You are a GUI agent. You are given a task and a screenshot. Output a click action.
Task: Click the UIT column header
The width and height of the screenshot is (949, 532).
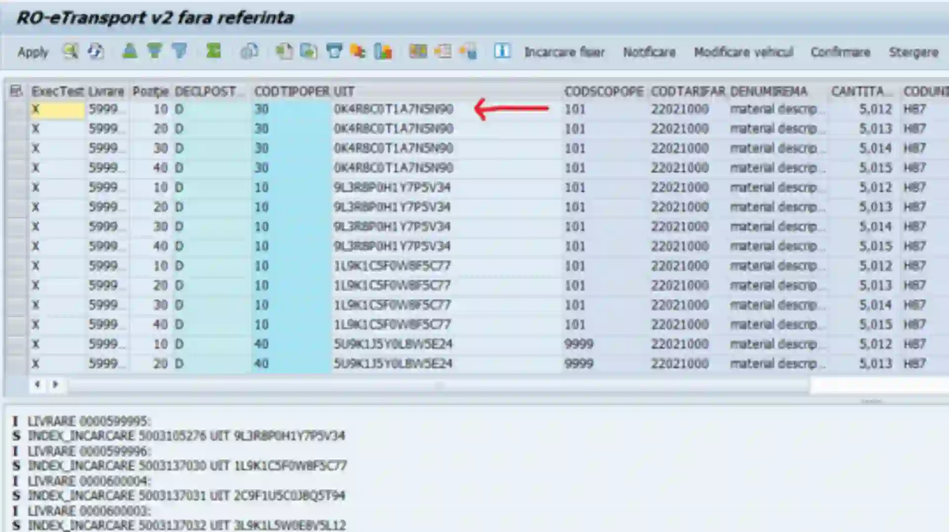344,91
